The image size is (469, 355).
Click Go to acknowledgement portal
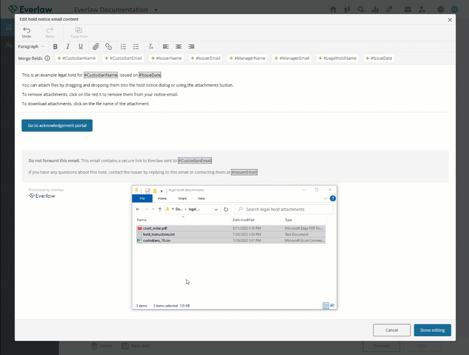[x=57, y=125]
